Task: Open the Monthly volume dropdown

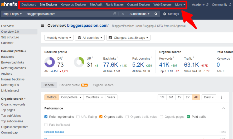Action: point(59,38)
